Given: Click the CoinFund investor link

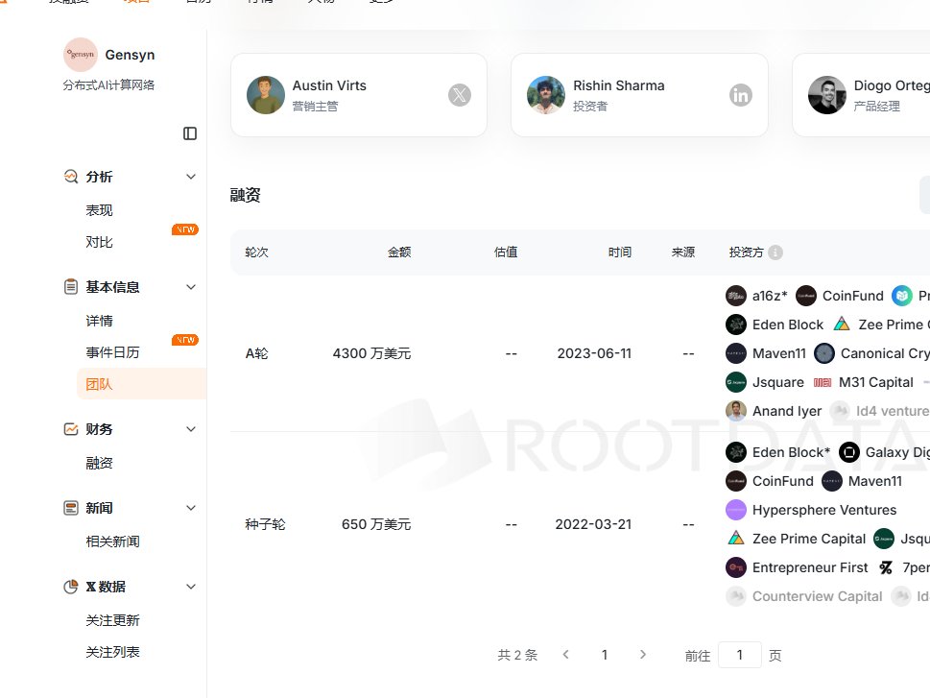Looking at the screenshot, I should [x=851, y=296].
